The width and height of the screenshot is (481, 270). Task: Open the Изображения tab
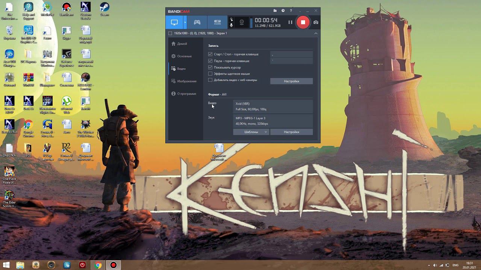pos(184,81)
